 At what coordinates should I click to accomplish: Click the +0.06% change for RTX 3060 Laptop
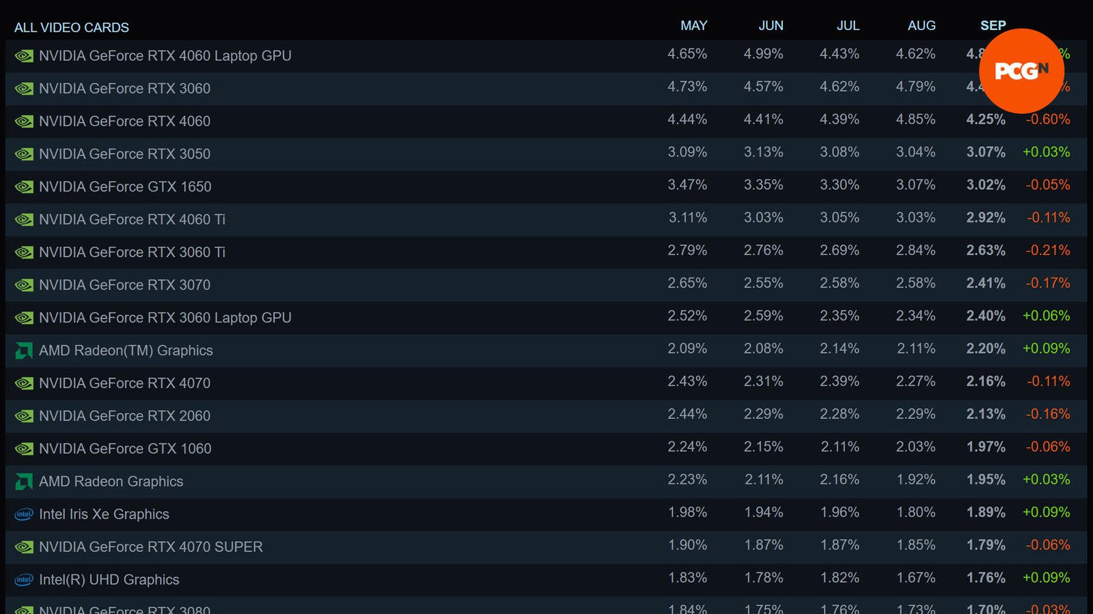pyautogui.click(x=1046, y=316)
